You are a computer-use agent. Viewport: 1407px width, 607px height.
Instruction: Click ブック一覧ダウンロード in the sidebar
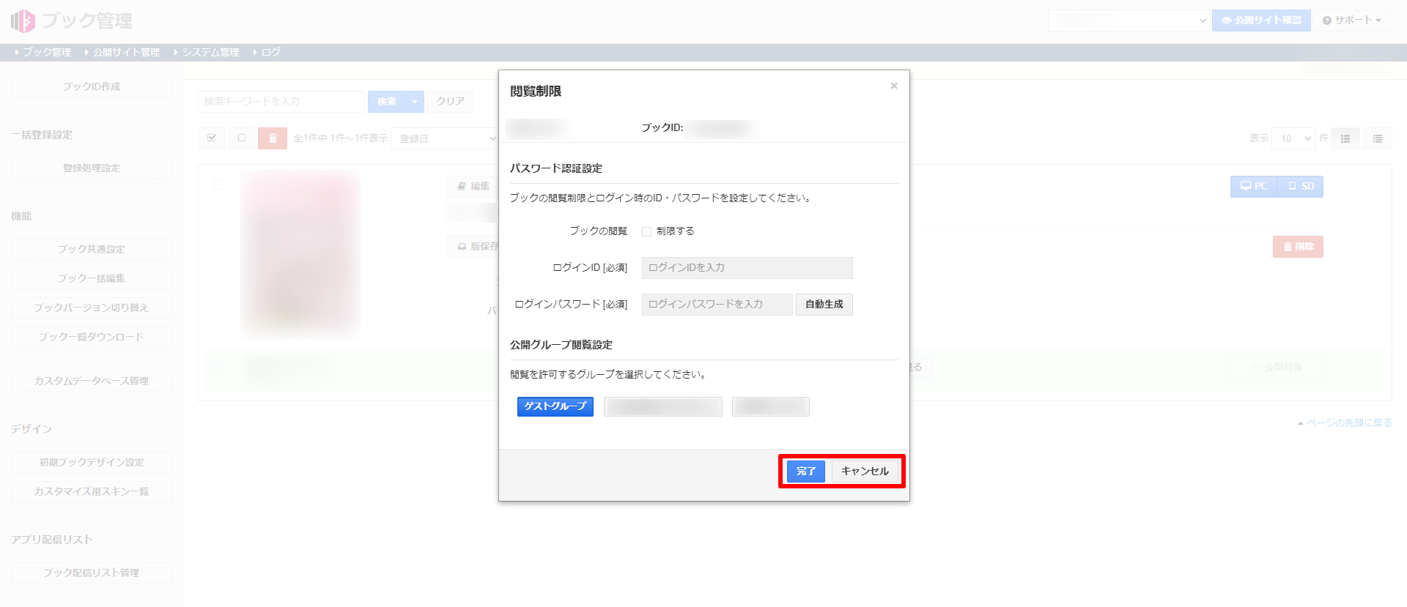92,338
